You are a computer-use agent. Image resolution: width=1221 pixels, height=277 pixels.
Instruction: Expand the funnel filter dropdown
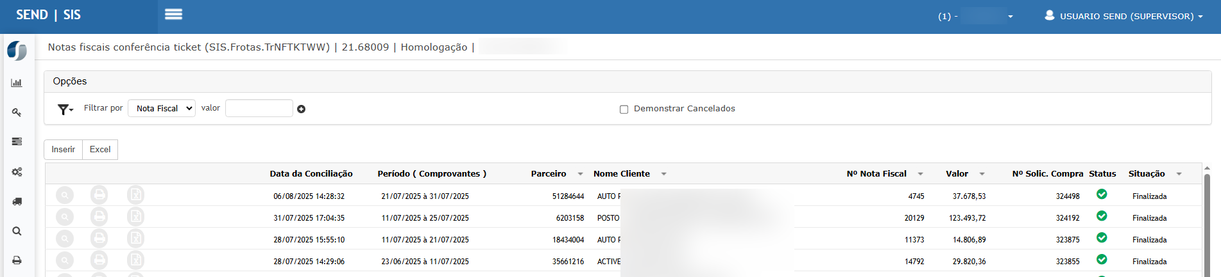point(65,109)
